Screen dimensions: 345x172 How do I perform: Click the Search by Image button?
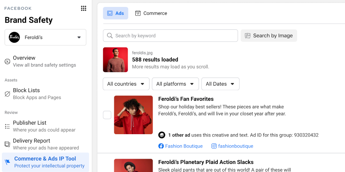(x=269, y=36)
